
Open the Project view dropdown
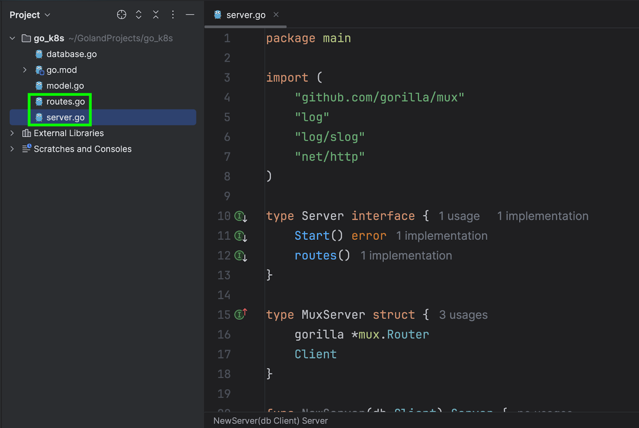point(30,15)
